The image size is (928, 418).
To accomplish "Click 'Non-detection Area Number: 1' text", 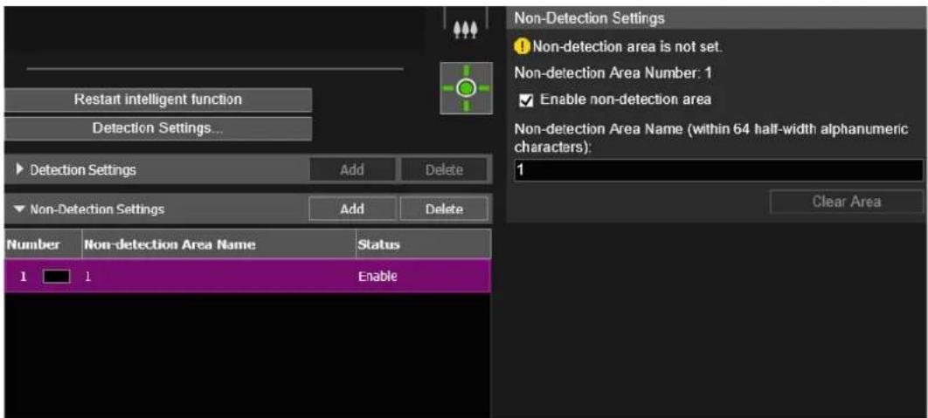I will pos(613,74).
